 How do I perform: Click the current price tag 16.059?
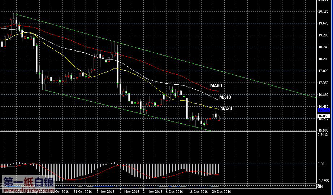tap(323, 116)
